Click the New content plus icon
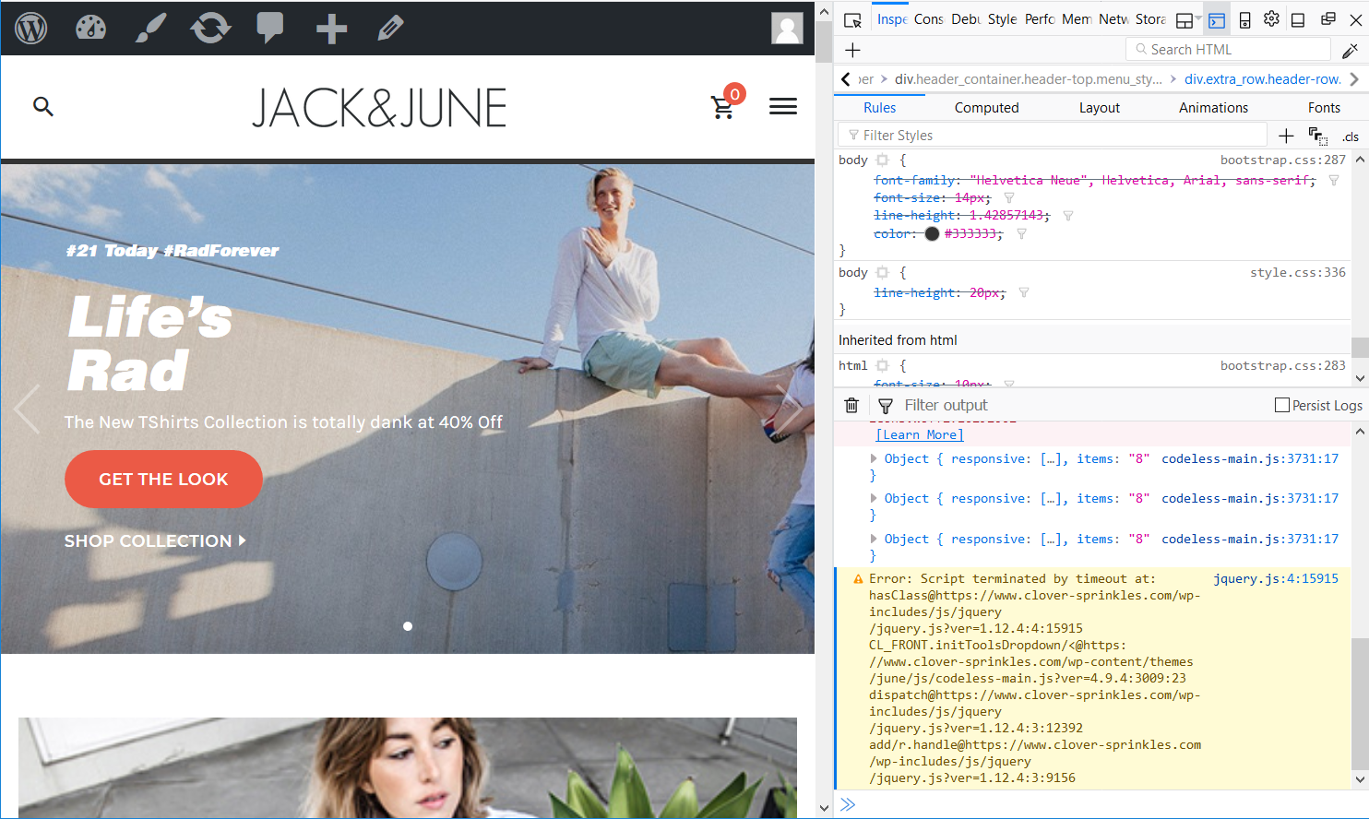This screenshot has height=819, width=1369. point(331,29)
